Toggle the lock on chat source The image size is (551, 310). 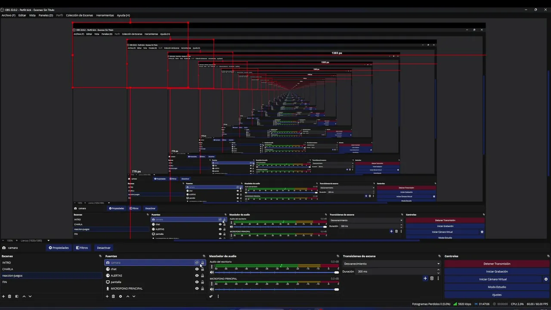[x=202, y=269]
